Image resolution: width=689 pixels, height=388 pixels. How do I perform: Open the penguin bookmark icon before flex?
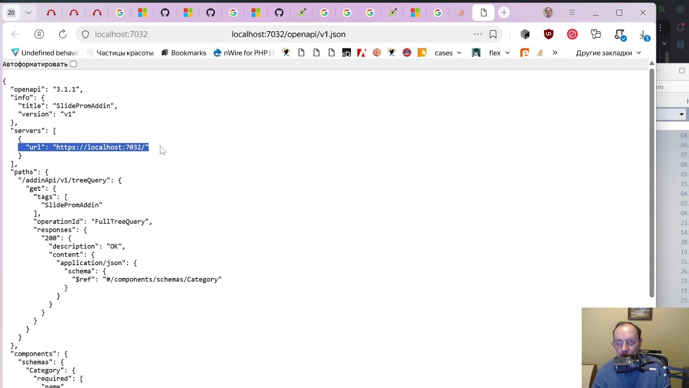476,53
